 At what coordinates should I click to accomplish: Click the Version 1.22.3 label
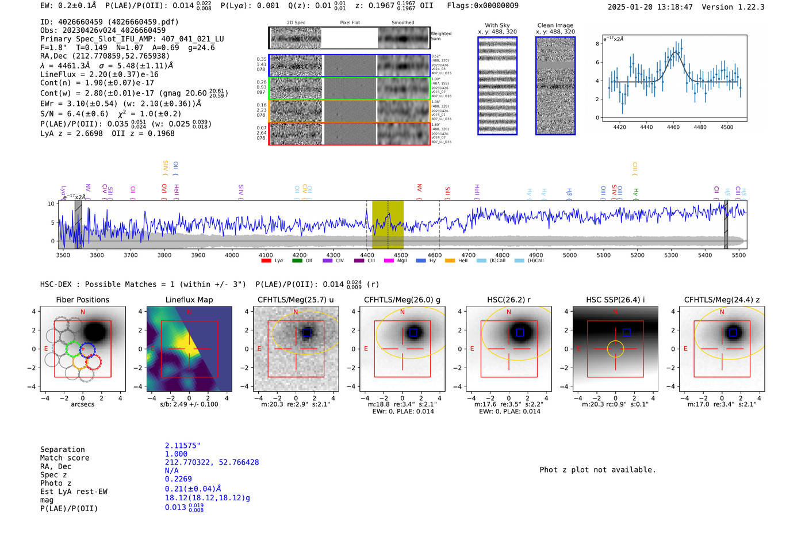pyautogui.click(x=733, y=7)
